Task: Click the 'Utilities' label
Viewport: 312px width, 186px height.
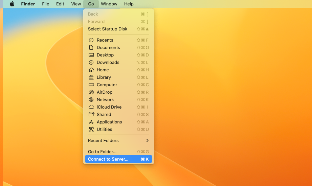Action: point(104,129)
